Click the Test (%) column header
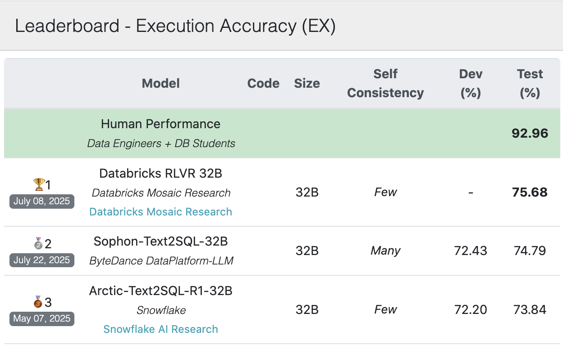Screen dimensions: 563x345 point(530,83)
